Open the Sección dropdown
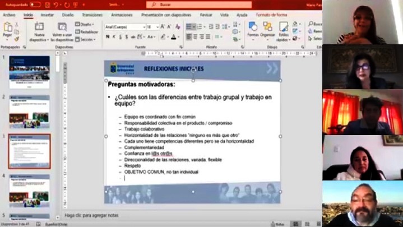Image resolution: width=403 pixels, height=227 pixels. (x=85, y=39)
